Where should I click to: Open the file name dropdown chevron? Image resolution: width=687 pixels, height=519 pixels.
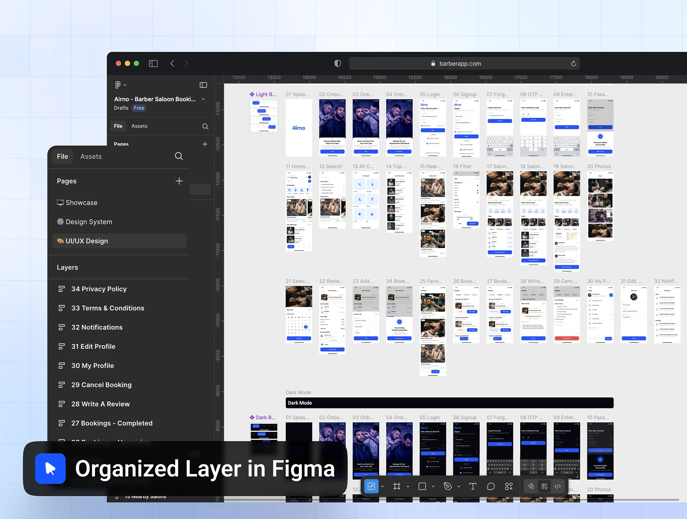[x=203, y=99]
